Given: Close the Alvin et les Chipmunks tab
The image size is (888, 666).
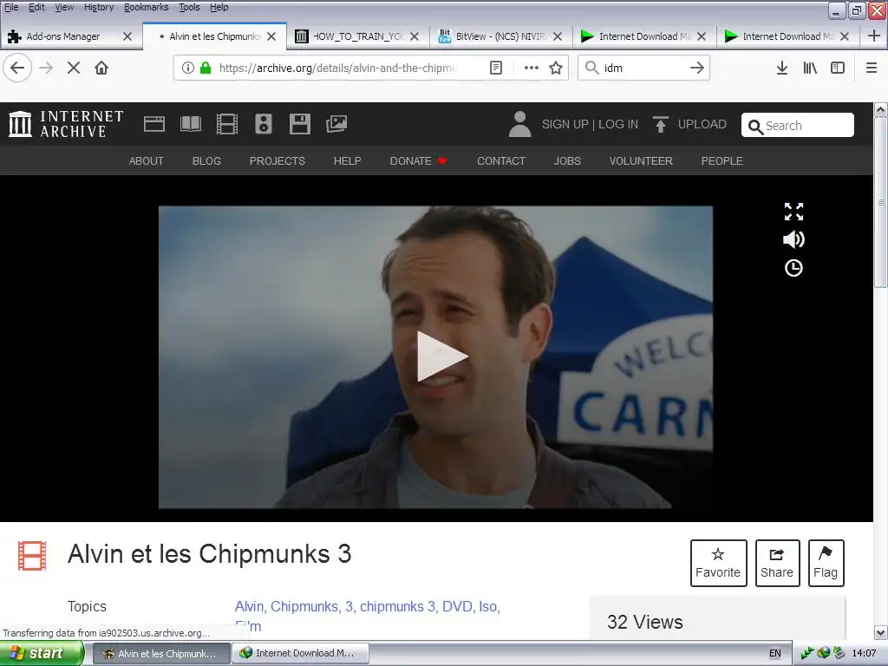Looking at the screenshot, I should click(271, 36).
